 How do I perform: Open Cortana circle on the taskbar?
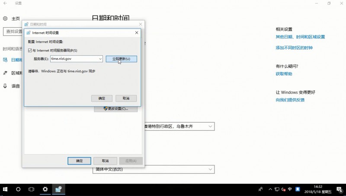tap(18, 189)
